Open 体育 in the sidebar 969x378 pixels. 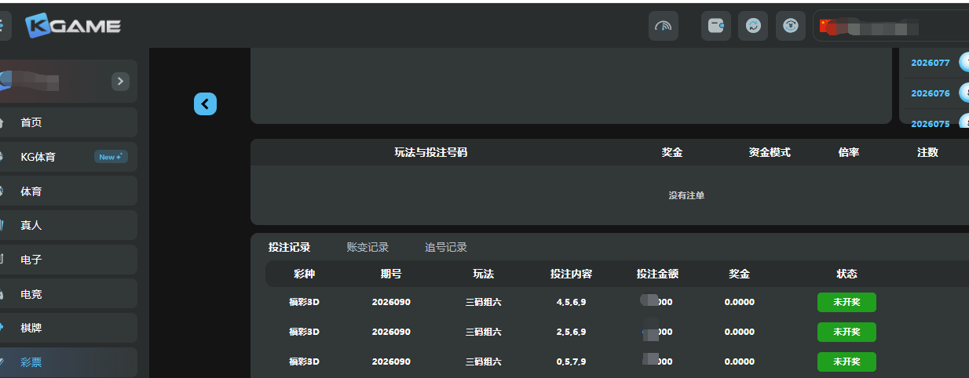point(68,191)
